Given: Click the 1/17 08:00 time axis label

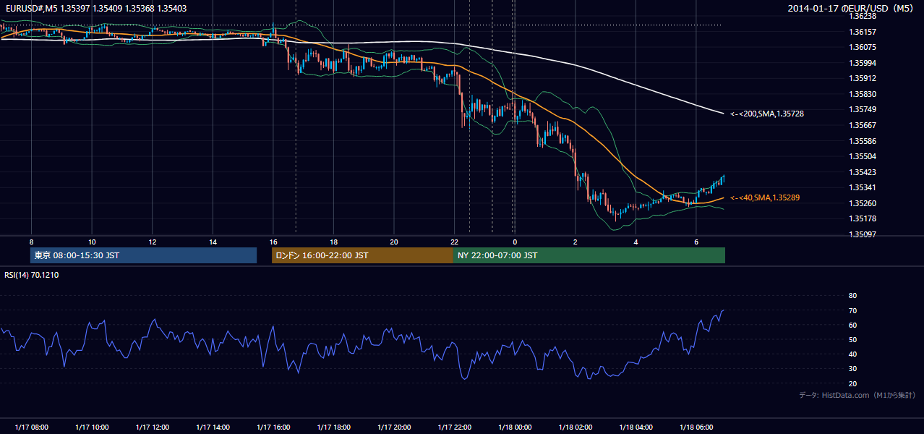Looking at the screenshot, I should pos(31,427).
